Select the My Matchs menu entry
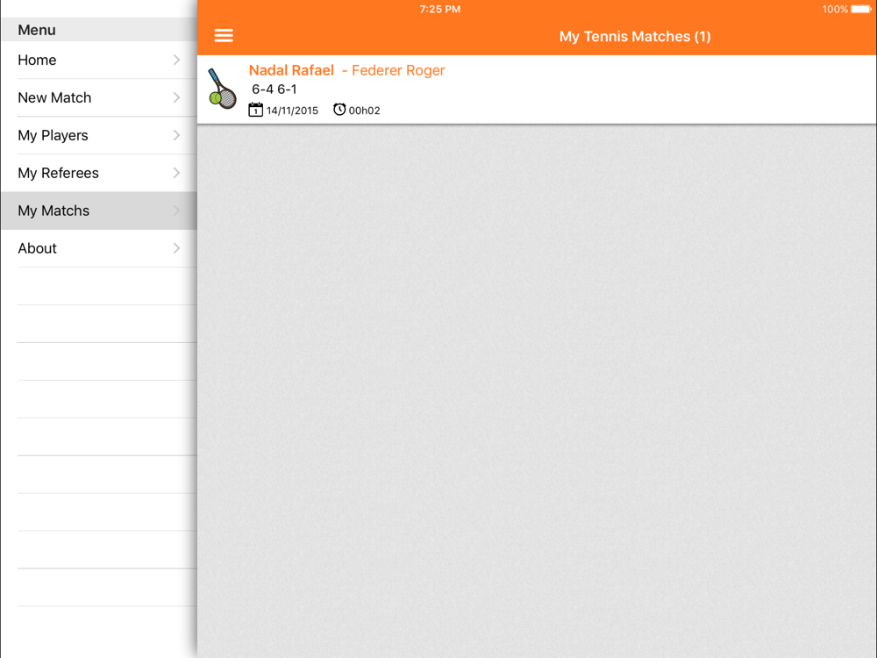Viewport: 877px width, 658px height. point(99,211)
